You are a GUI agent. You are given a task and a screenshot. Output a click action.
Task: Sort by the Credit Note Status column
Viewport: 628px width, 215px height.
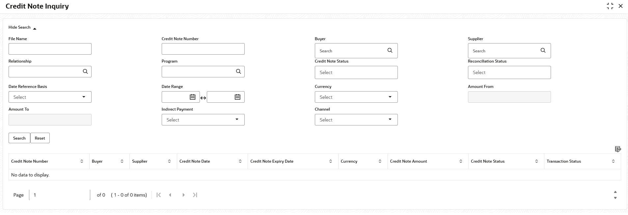coord(536,161)
